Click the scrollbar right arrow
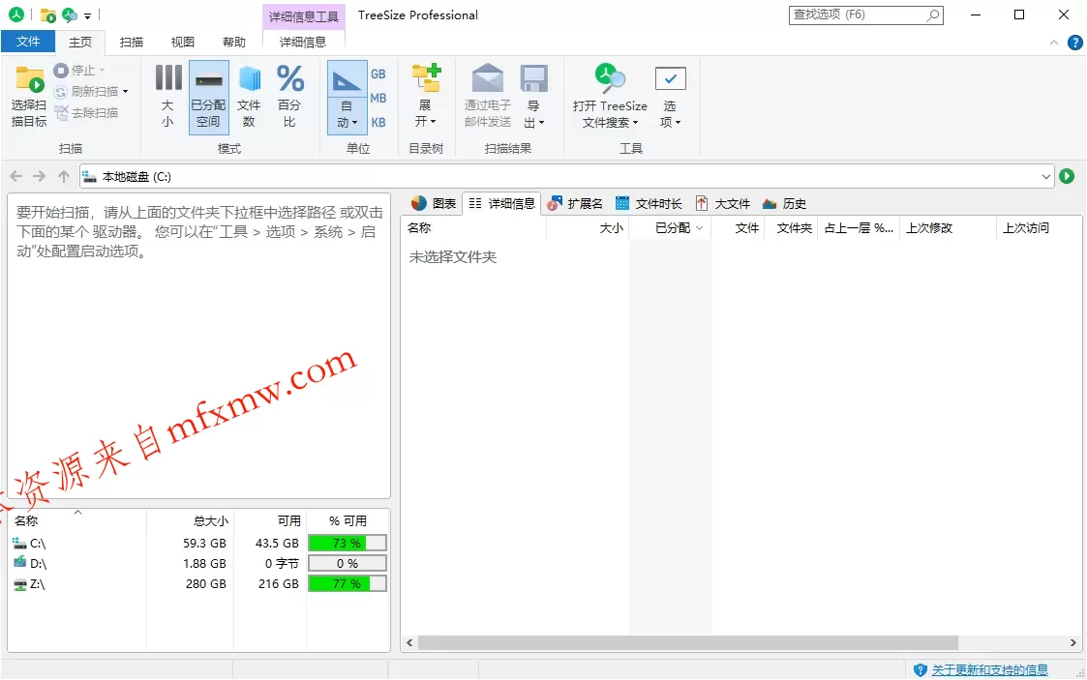Screen dimensions: 1087x680 point(1072,642)
